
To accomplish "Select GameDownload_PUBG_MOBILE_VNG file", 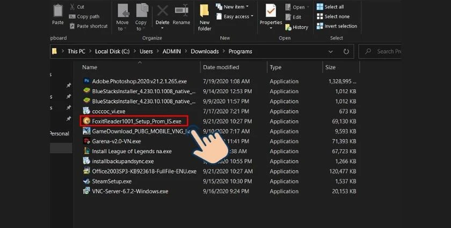I will 141,131.
